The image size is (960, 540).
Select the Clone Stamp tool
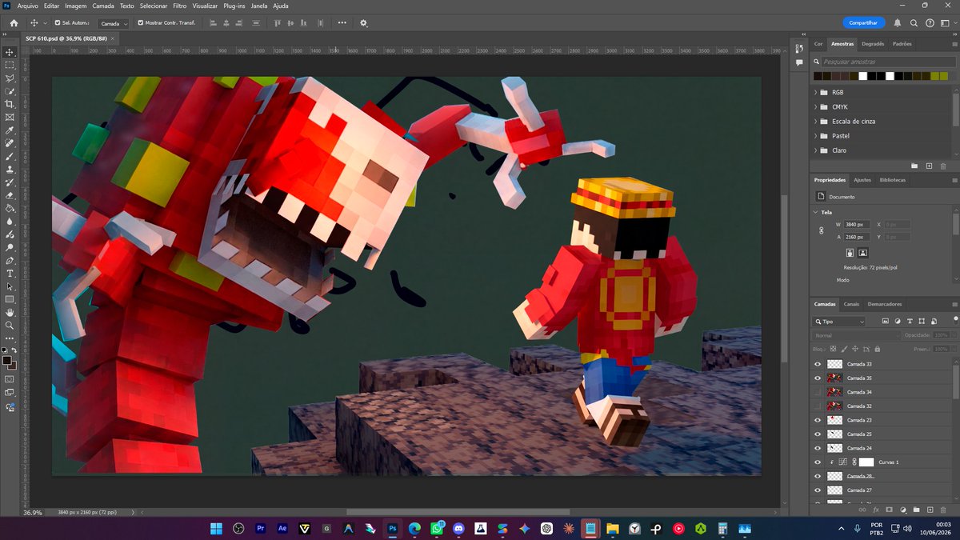click(x=10, y=170)
